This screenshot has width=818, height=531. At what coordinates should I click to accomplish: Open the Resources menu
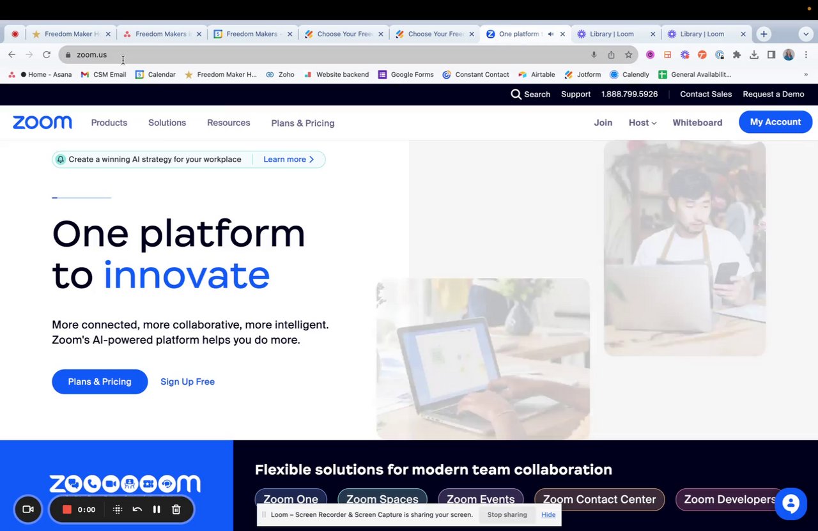[x=228, y=123]
